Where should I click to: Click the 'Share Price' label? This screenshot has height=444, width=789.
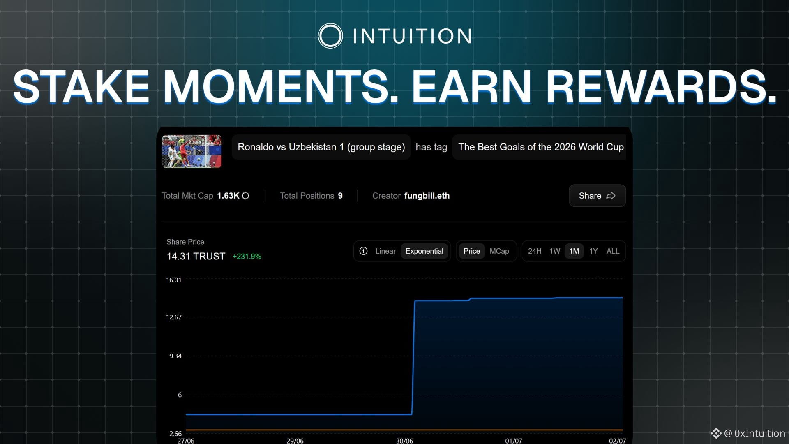185,242
